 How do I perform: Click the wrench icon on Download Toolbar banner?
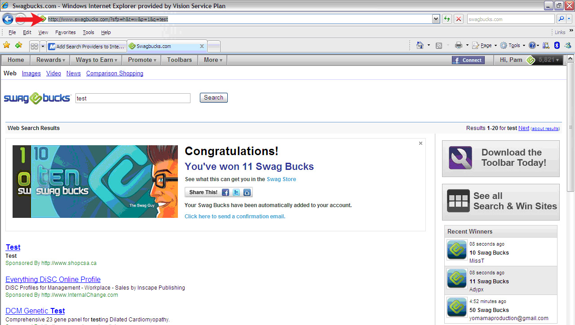coord(460,158)
